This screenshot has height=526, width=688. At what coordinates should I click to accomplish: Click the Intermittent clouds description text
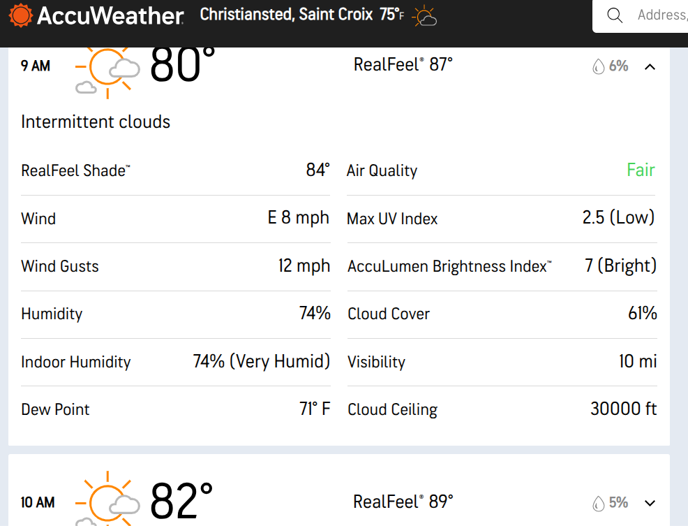pyautogui.click(x=96, y=122)
